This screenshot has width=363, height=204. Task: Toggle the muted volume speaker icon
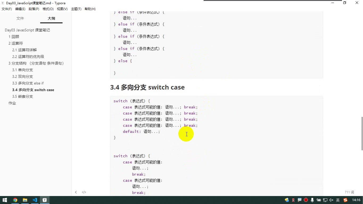331,200
